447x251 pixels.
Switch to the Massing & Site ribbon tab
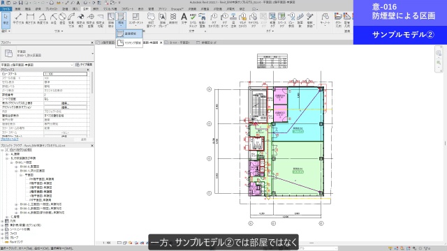pos(110,9)
